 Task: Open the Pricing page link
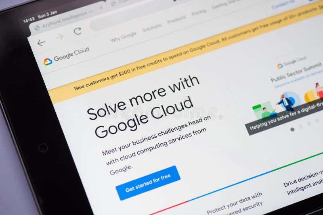(x=199, y=12)
